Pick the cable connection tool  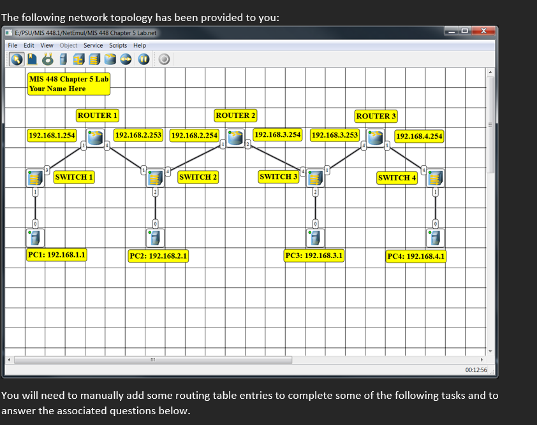coord(47,59)
